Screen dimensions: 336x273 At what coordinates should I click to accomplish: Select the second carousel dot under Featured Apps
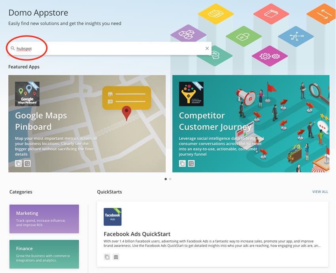tap(170, 179)
